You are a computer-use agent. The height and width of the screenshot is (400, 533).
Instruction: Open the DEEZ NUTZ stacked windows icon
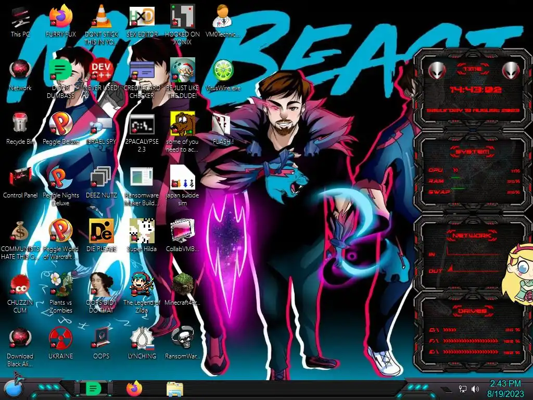[101, 182]
